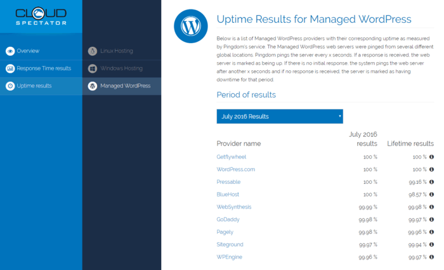Click Siteground lifetime value 99.94 %

(x=417, y=245)
